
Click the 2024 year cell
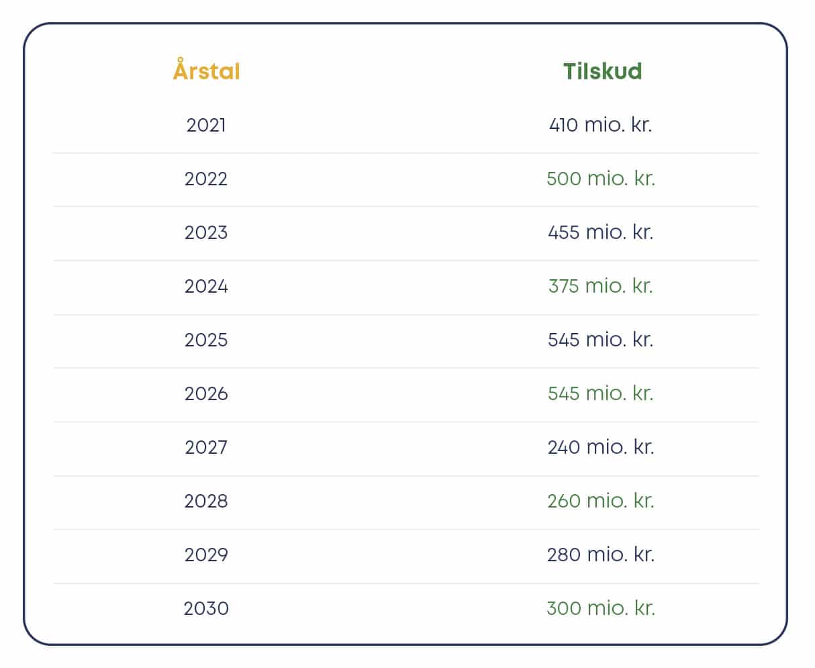point(206,286)
